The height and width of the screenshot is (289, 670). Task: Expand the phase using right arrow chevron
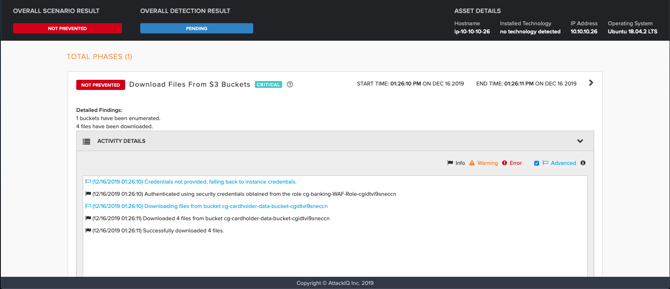pyautogui.click(x=591, y=83)
